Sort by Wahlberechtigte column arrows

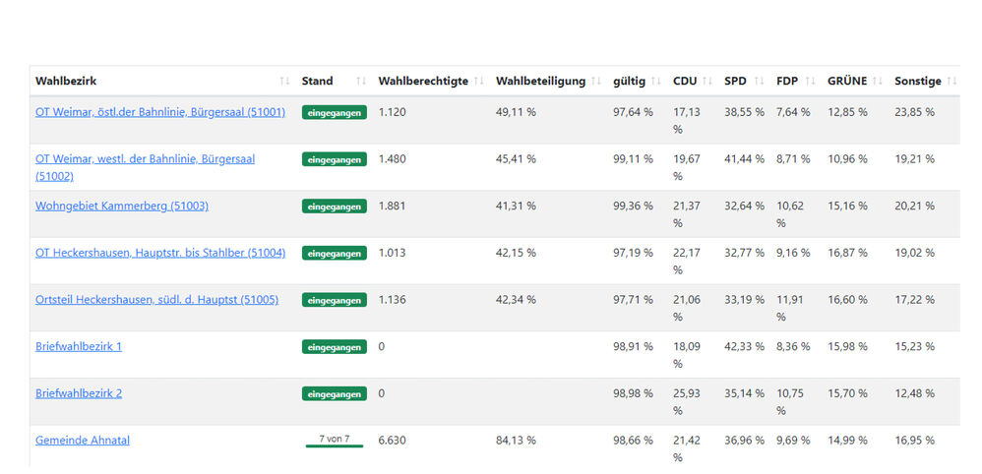[479, 82]
